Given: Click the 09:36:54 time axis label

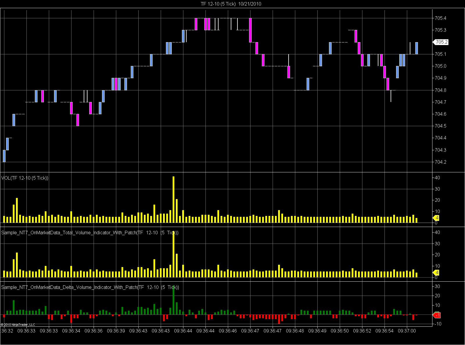Looking at the screenshot, I should click(384, 331).
